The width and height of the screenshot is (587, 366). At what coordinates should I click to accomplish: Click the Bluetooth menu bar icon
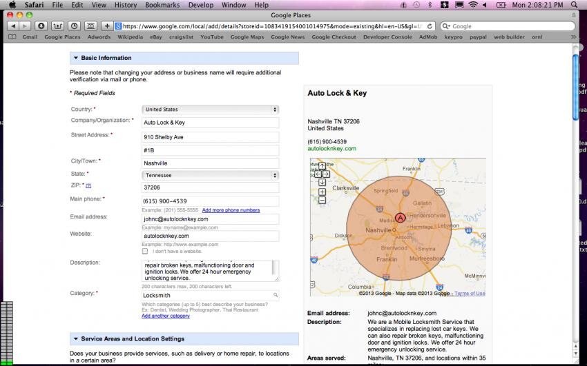[430, 5]
